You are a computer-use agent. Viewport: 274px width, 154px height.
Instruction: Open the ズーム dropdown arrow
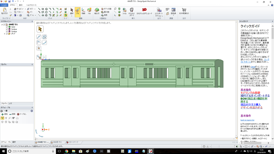pos(35,15)
